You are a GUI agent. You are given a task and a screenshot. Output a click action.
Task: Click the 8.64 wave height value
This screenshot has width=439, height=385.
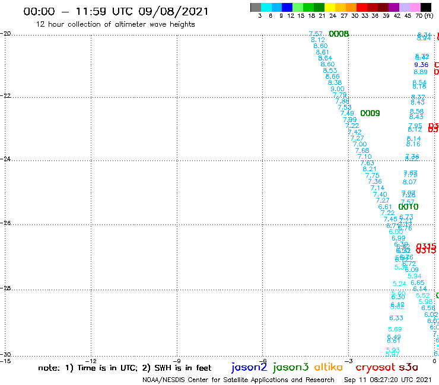[x=325, y=58]
